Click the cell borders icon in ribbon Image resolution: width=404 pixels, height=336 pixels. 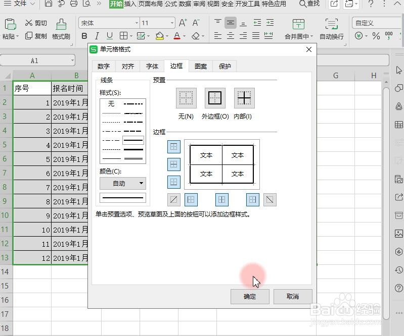pos(124,36)
